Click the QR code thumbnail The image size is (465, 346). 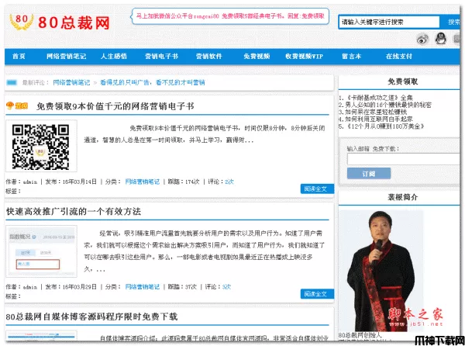click(41, 146)
